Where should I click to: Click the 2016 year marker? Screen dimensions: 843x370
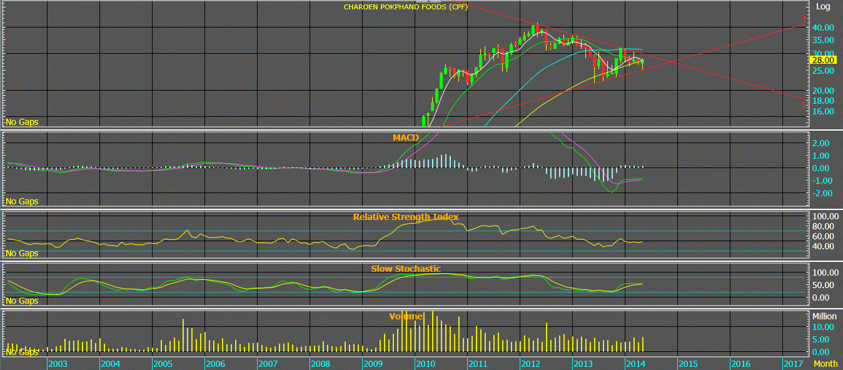[x=740, y=364]
